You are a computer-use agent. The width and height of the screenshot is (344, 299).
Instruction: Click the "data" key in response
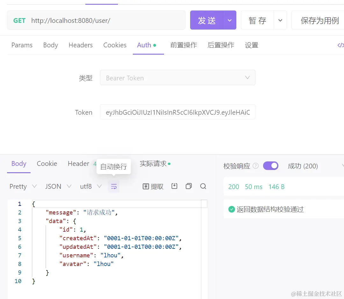(x=56, y=221)
